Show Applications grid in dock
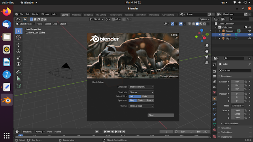The width and height of the screenshot is (253, 142). click(7, 136)
